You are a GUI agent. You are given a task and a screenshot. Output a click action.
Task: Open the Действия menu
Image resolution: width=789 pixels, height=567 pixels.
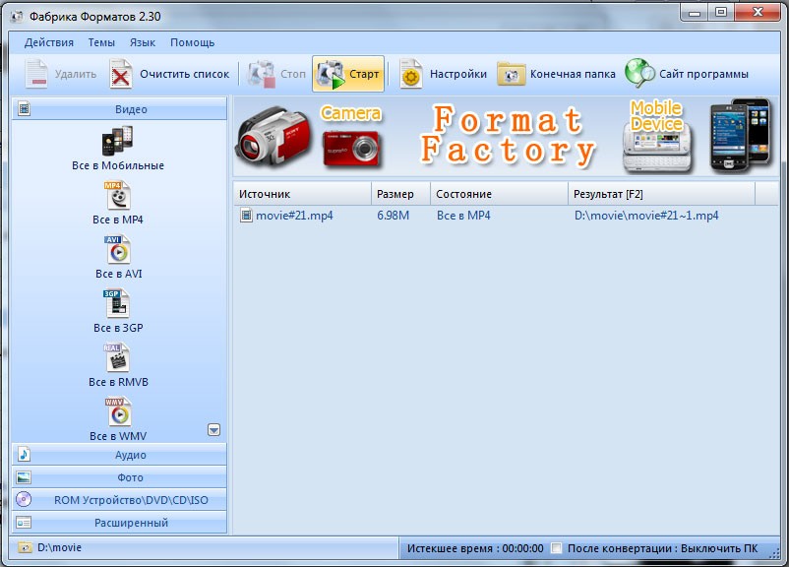[49, 42]
